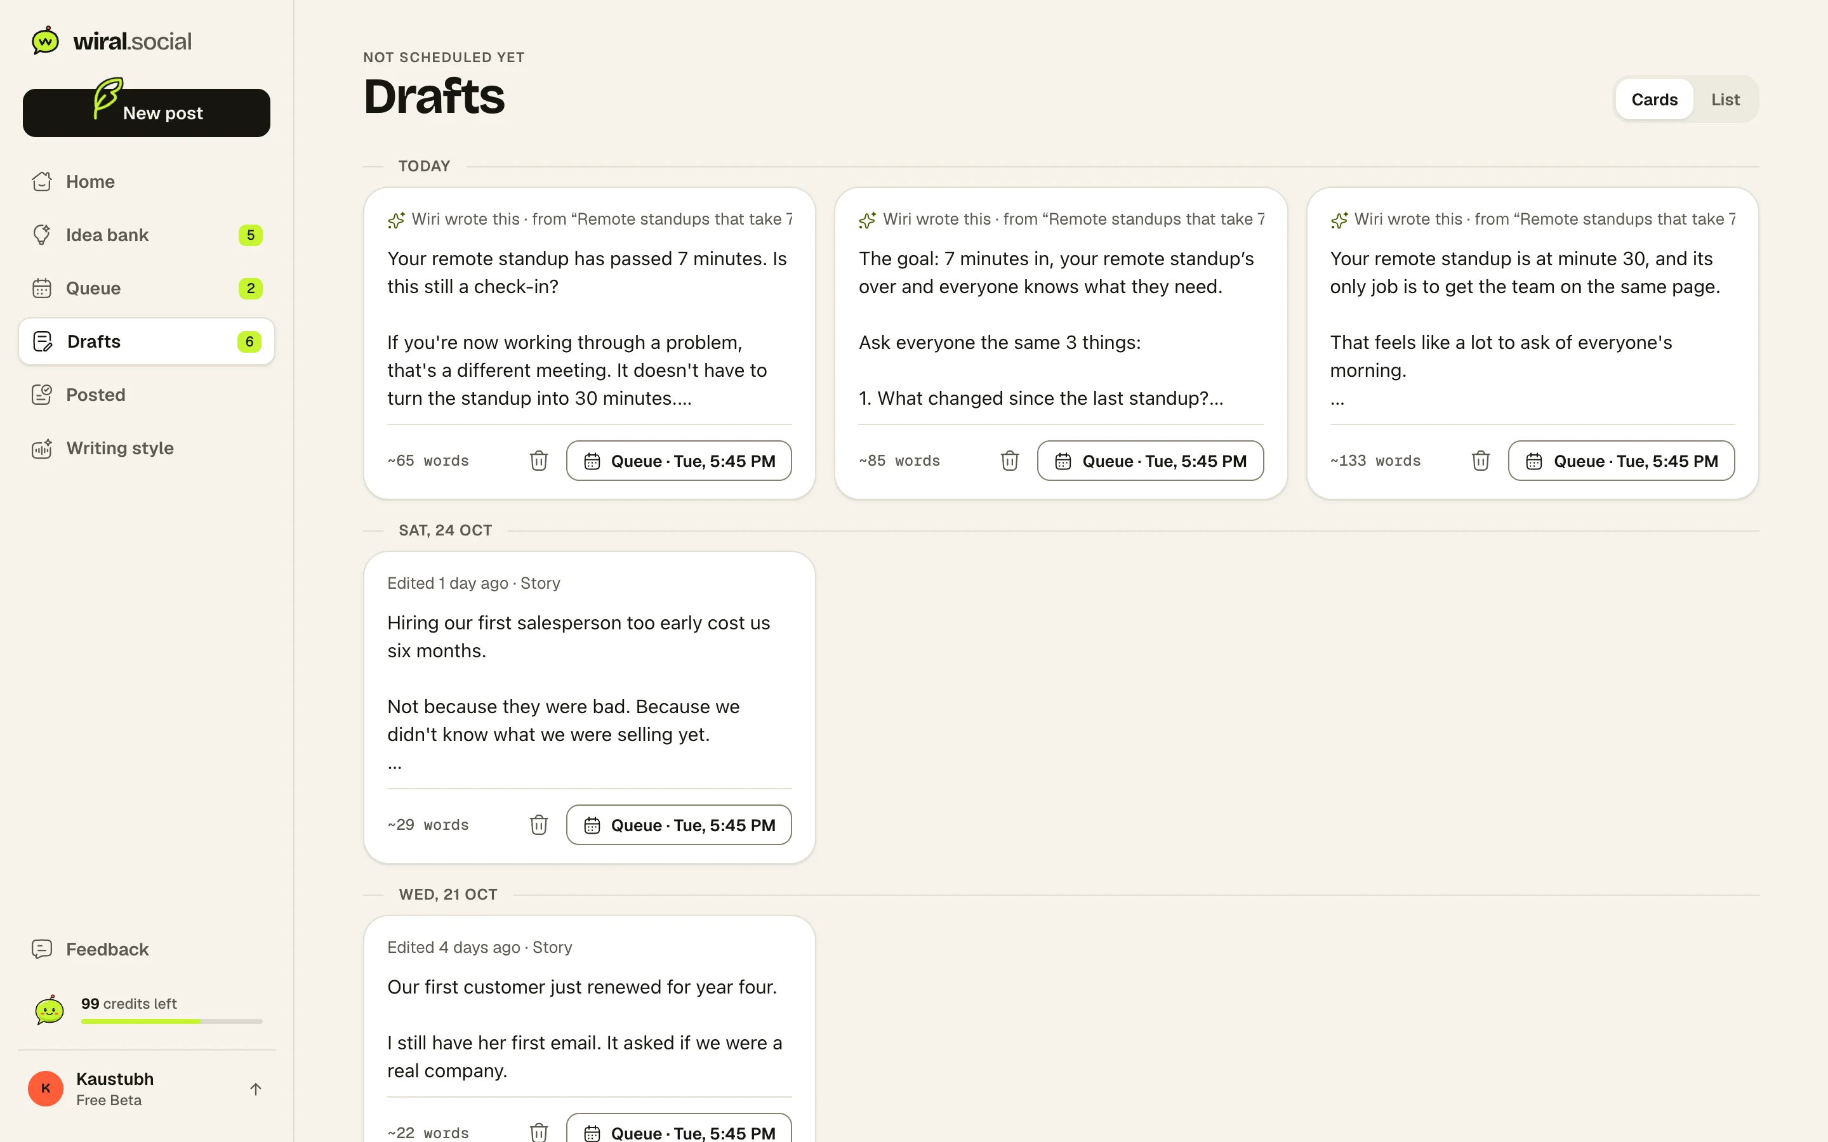This screenshot has width=1828, height=1142.
Task: Delete the ~85 words draft
Action: point(1010,461)
